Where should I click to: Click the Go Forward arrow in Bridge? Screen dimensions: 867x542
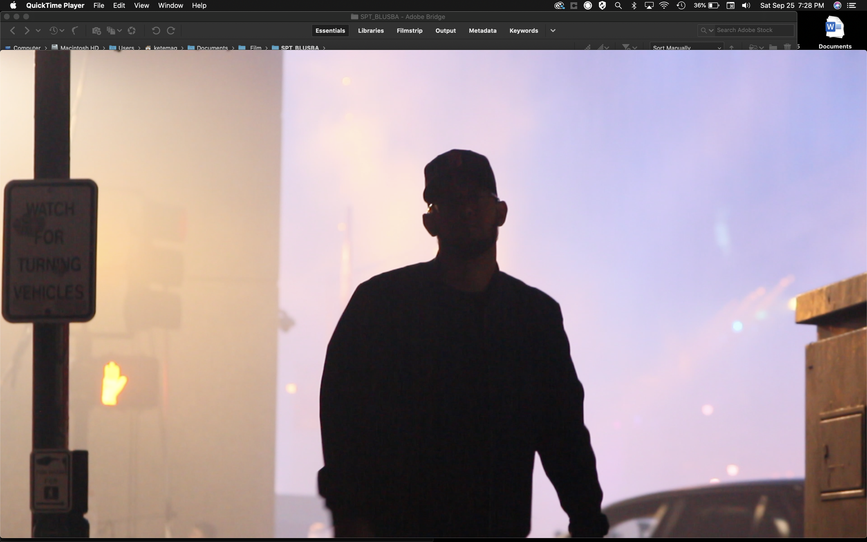(x=26, y=31)
